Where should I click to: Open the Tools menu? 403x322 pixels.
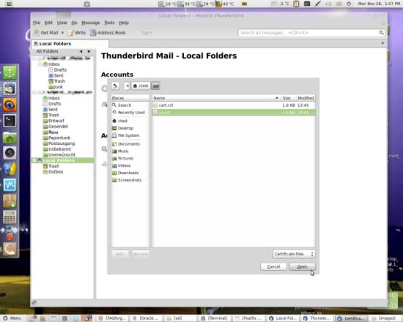(x=109, y=23)
